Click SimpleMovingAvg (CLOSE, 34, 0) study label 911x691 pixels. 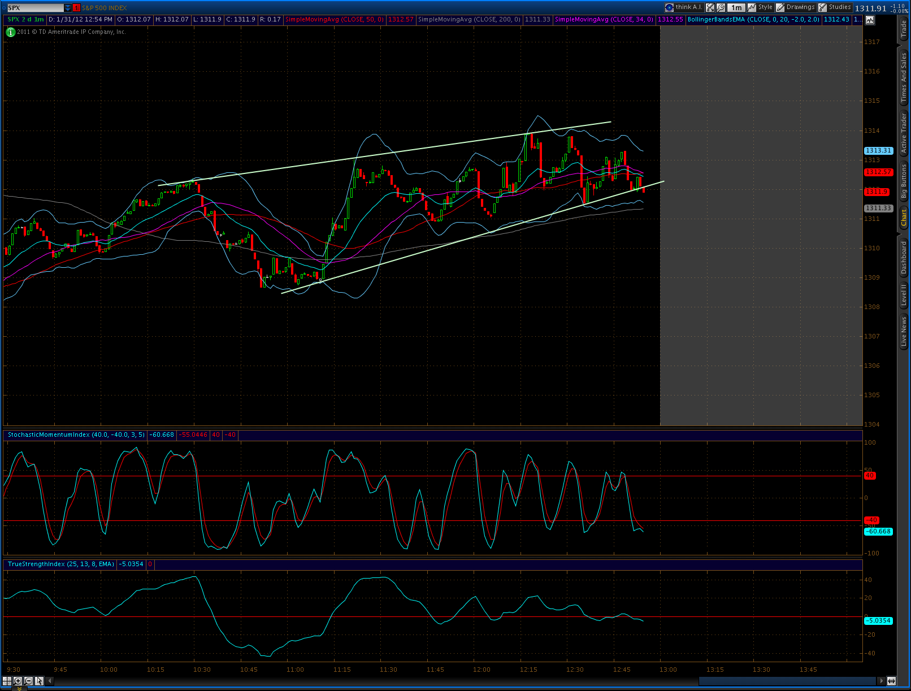pyautogui.click(x=604, y=19)
